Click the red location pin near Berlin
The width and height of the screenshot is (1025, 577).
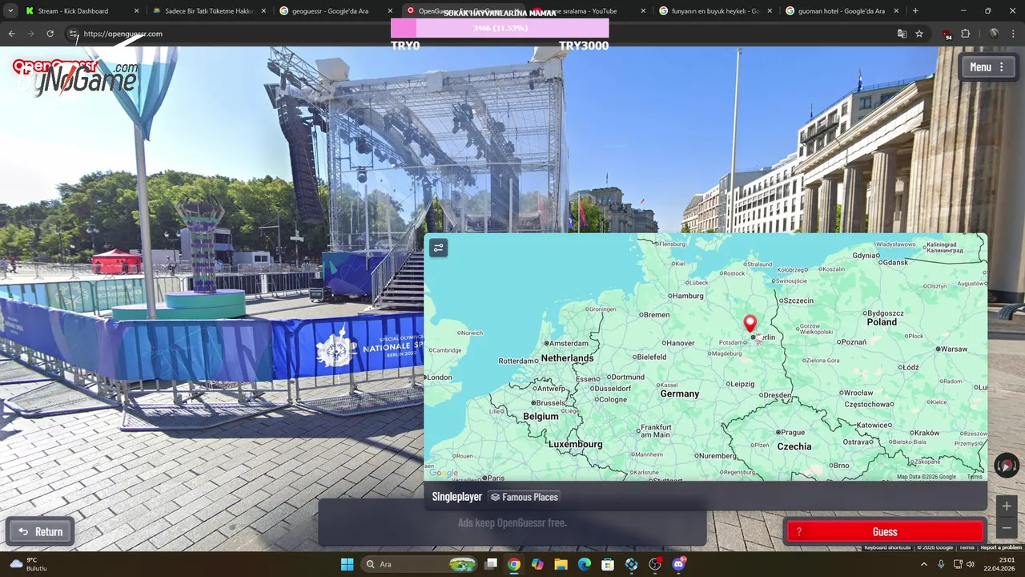pos(750,323)
